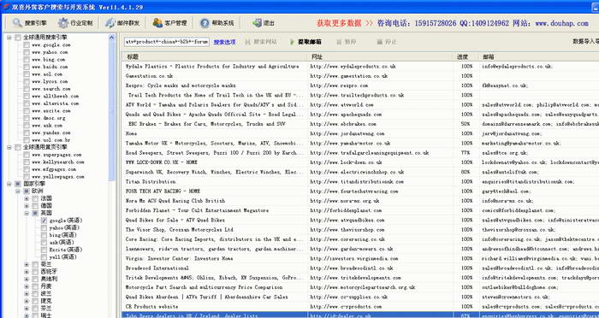Select the Excite(英语) tree item

pyautogui.click(x=65, y=250)
